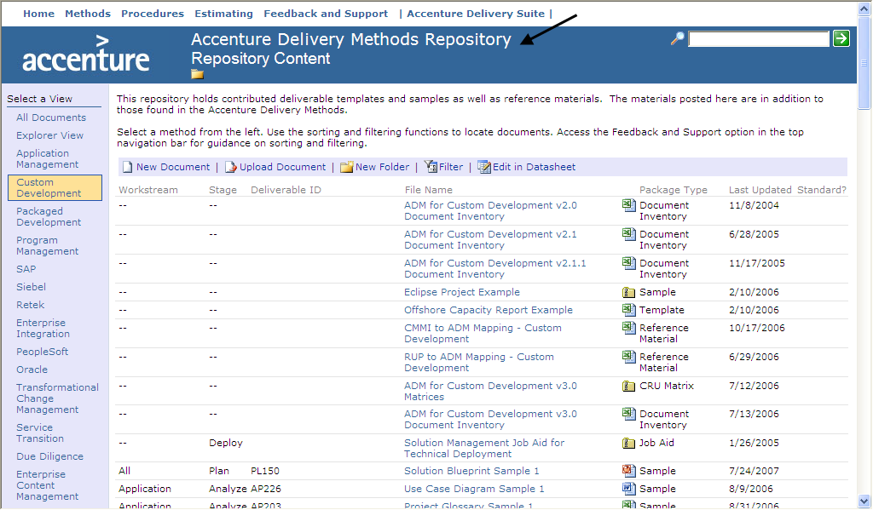Open Feedback and Support menu
Viewport: 873px width, 510px height.
pyautogui.click(x=326, y=14)
